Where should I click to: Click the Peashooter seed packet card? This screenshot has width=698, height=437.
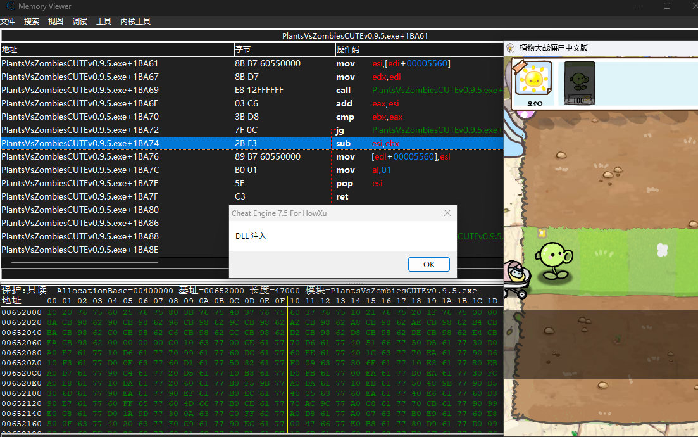coord(579,83)
